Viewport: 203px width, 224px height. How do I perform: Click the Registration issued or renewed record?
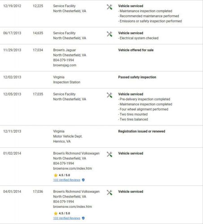[142, 131]
